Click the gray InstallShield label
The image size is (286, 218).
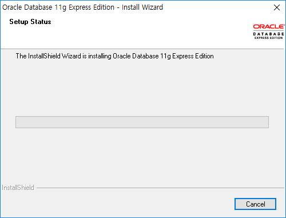[x=18, y=188]
